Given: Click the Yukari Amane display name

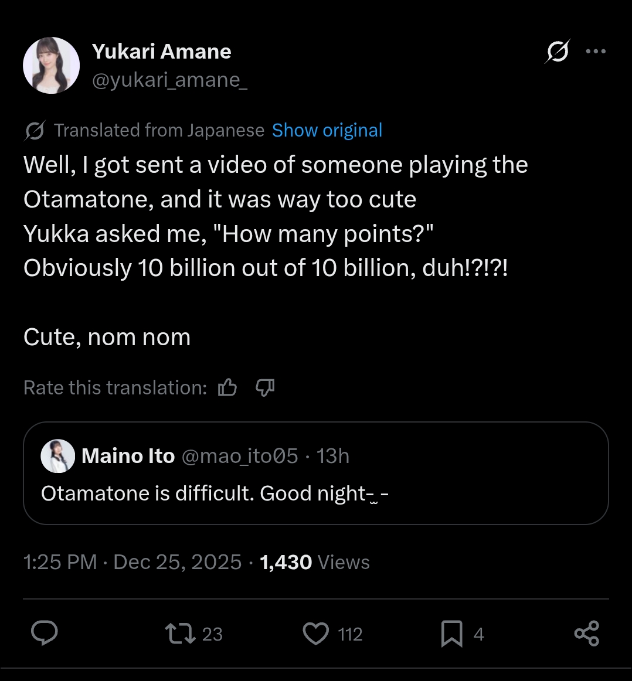Looking at the screenshot, I should pos(161,52).
